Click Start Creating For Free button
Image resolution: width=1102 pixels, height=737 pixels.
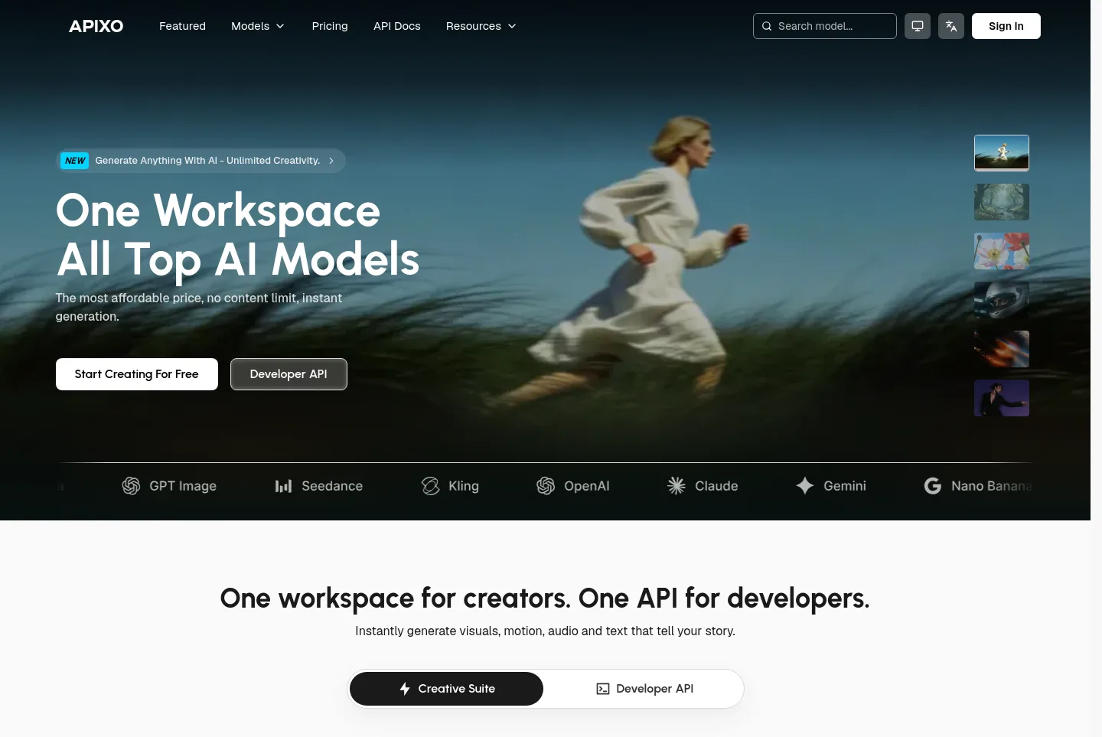click(x=137, y=374)
